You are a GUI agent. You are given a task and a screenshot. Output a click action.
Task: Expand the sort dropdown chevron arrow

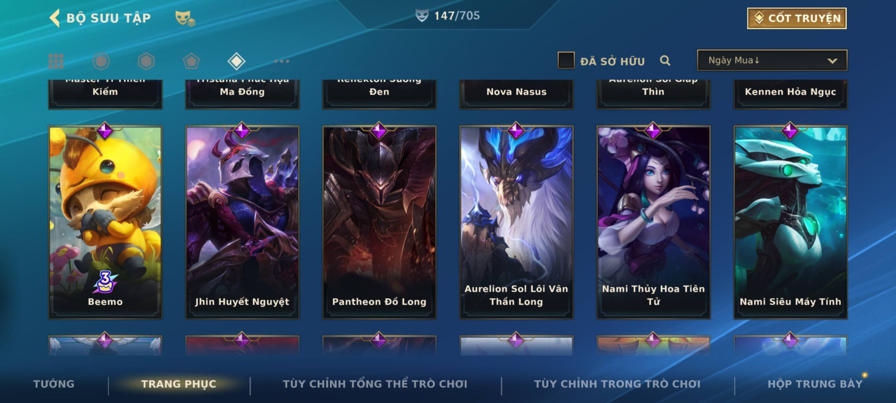pos(832,61)
